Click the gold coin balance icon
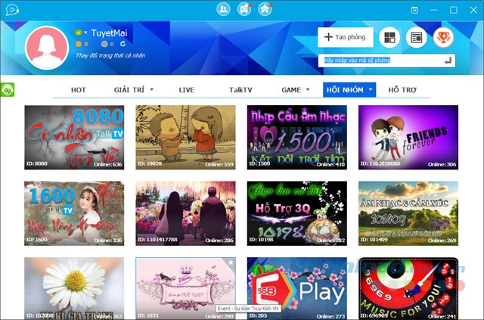This screenshot has width=484, height=320. click(x=79, y=44)
